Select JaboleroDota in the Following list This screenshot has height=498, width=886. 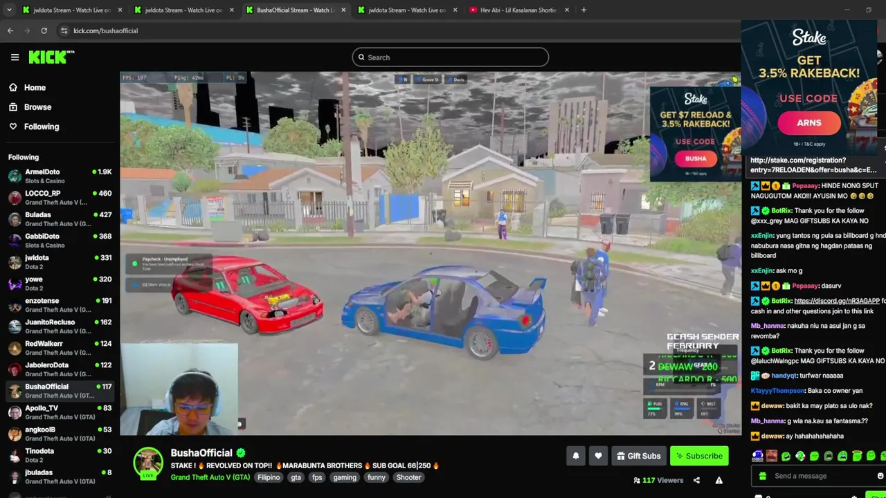(60, 369)
